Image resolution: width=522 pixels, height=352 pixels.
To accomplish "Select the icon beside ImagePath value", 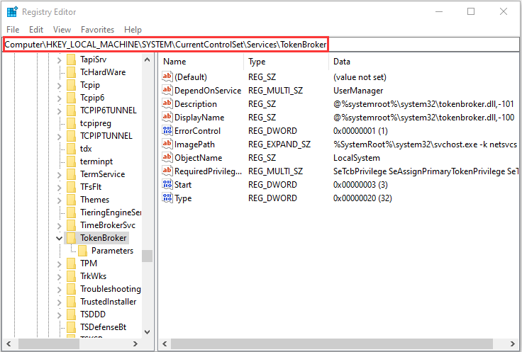I will click(167, 144).
